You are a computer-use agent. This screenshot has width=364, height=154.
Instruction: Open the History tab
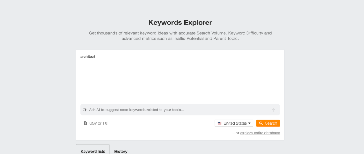pyautogui.click(x=121, y=151)
